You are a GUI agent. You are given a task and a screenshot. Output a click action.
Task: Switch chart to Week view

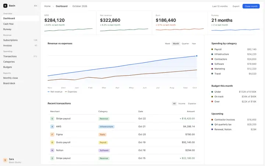coord(167,44)
